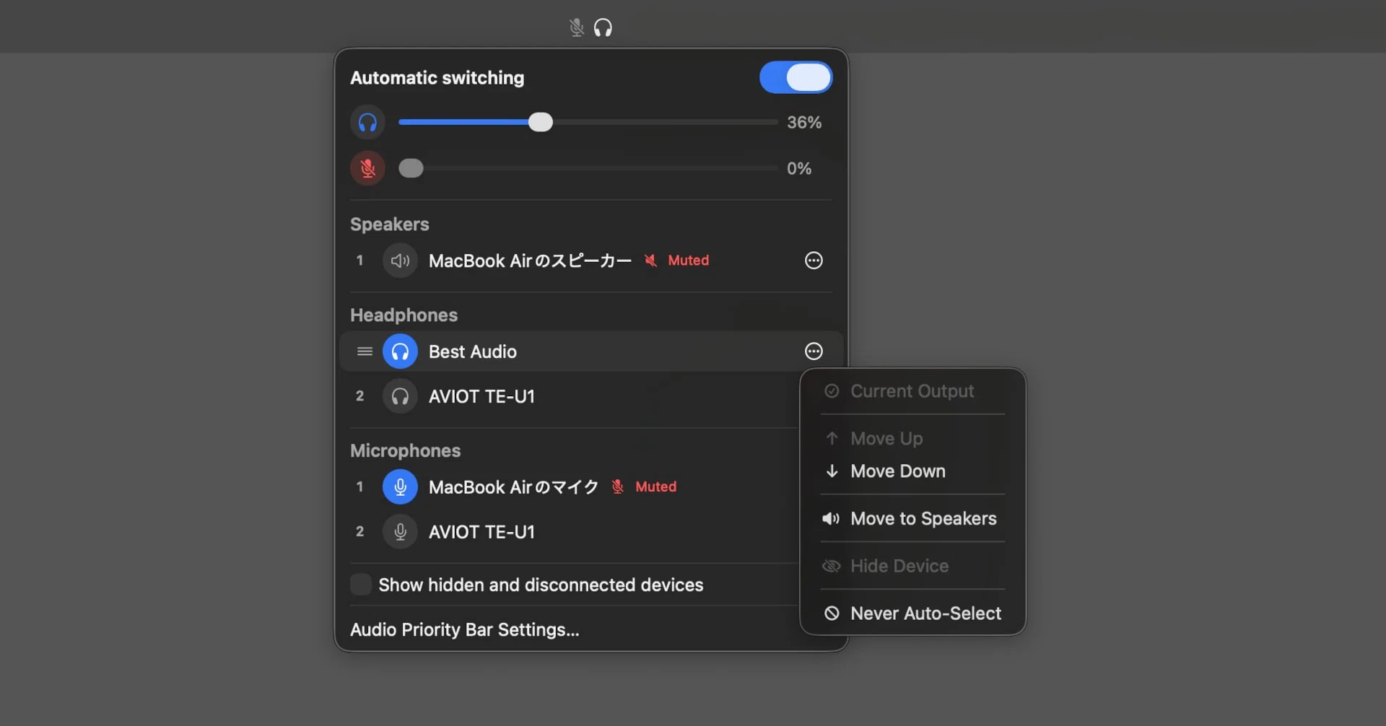This screenshot has width=1386, height=726.
Task: Select AVIOT TE-U1 under Microphones
Action: point(481,532)
